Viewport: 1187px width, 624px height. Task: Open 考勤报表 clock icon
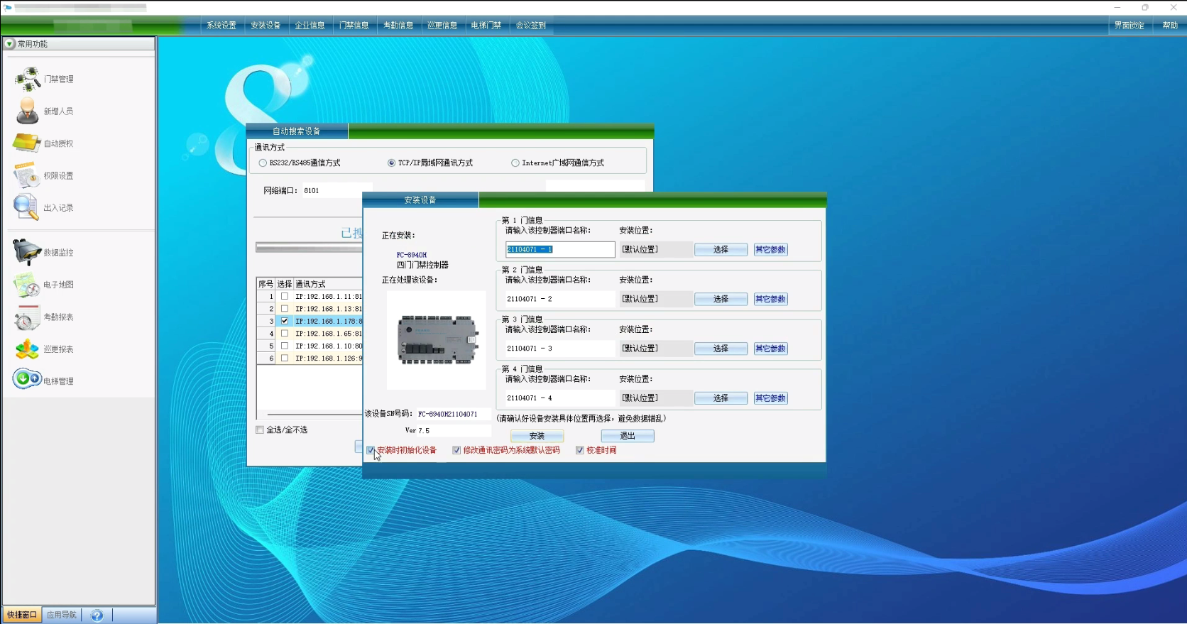point(27,317)
